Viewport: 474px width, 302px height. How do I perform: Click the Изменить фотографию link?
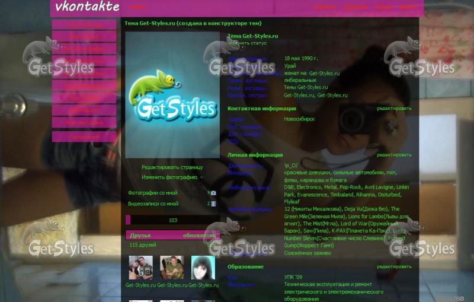click(169, 177)
